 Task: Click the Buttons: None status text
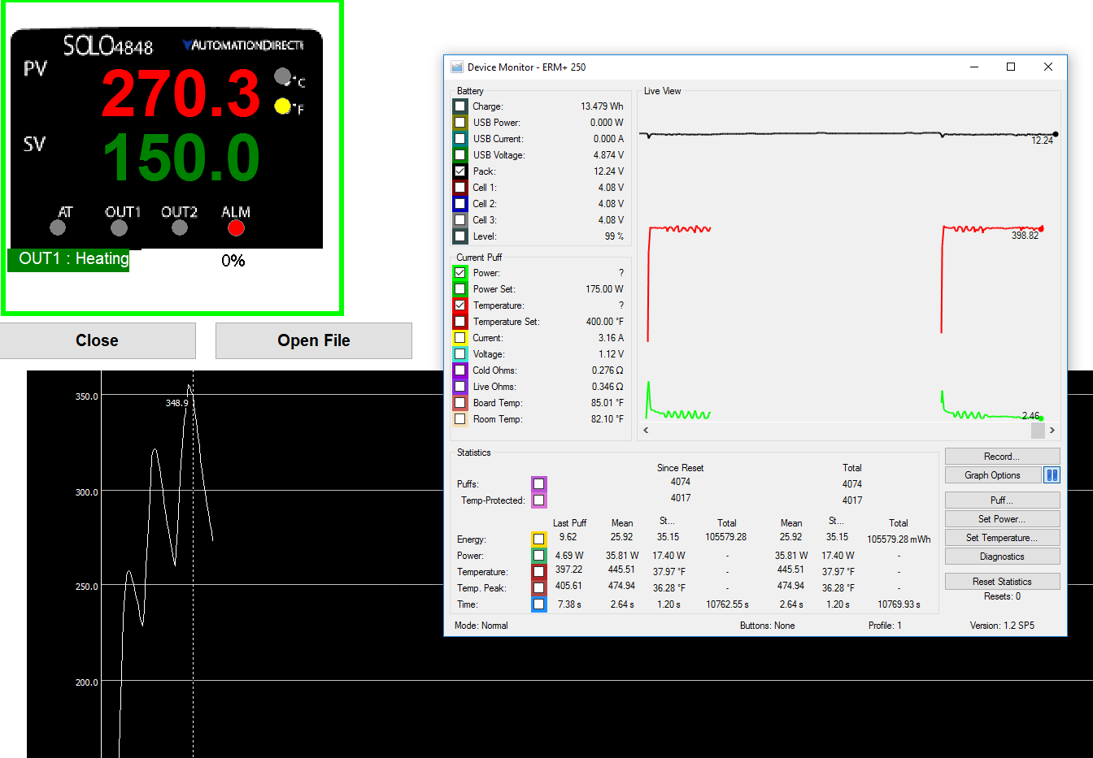click(767, 626)
